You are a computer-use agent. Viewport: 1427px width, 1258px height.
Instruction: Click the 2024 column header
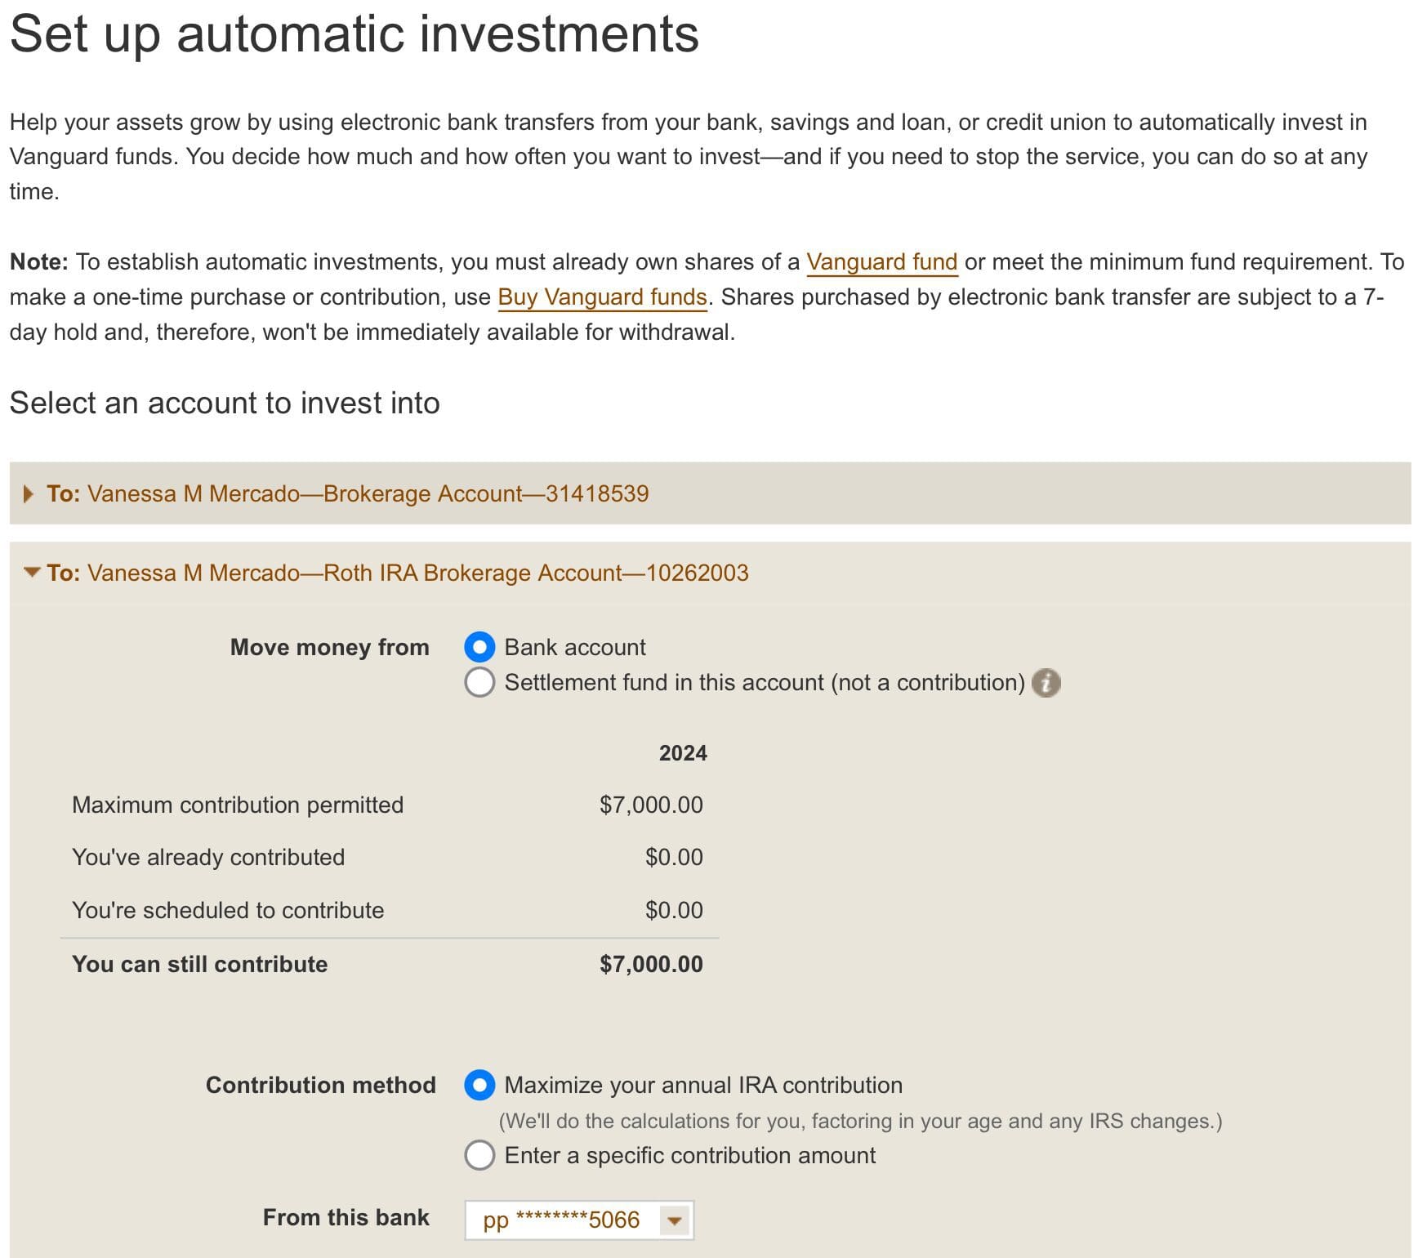(683, 752)
